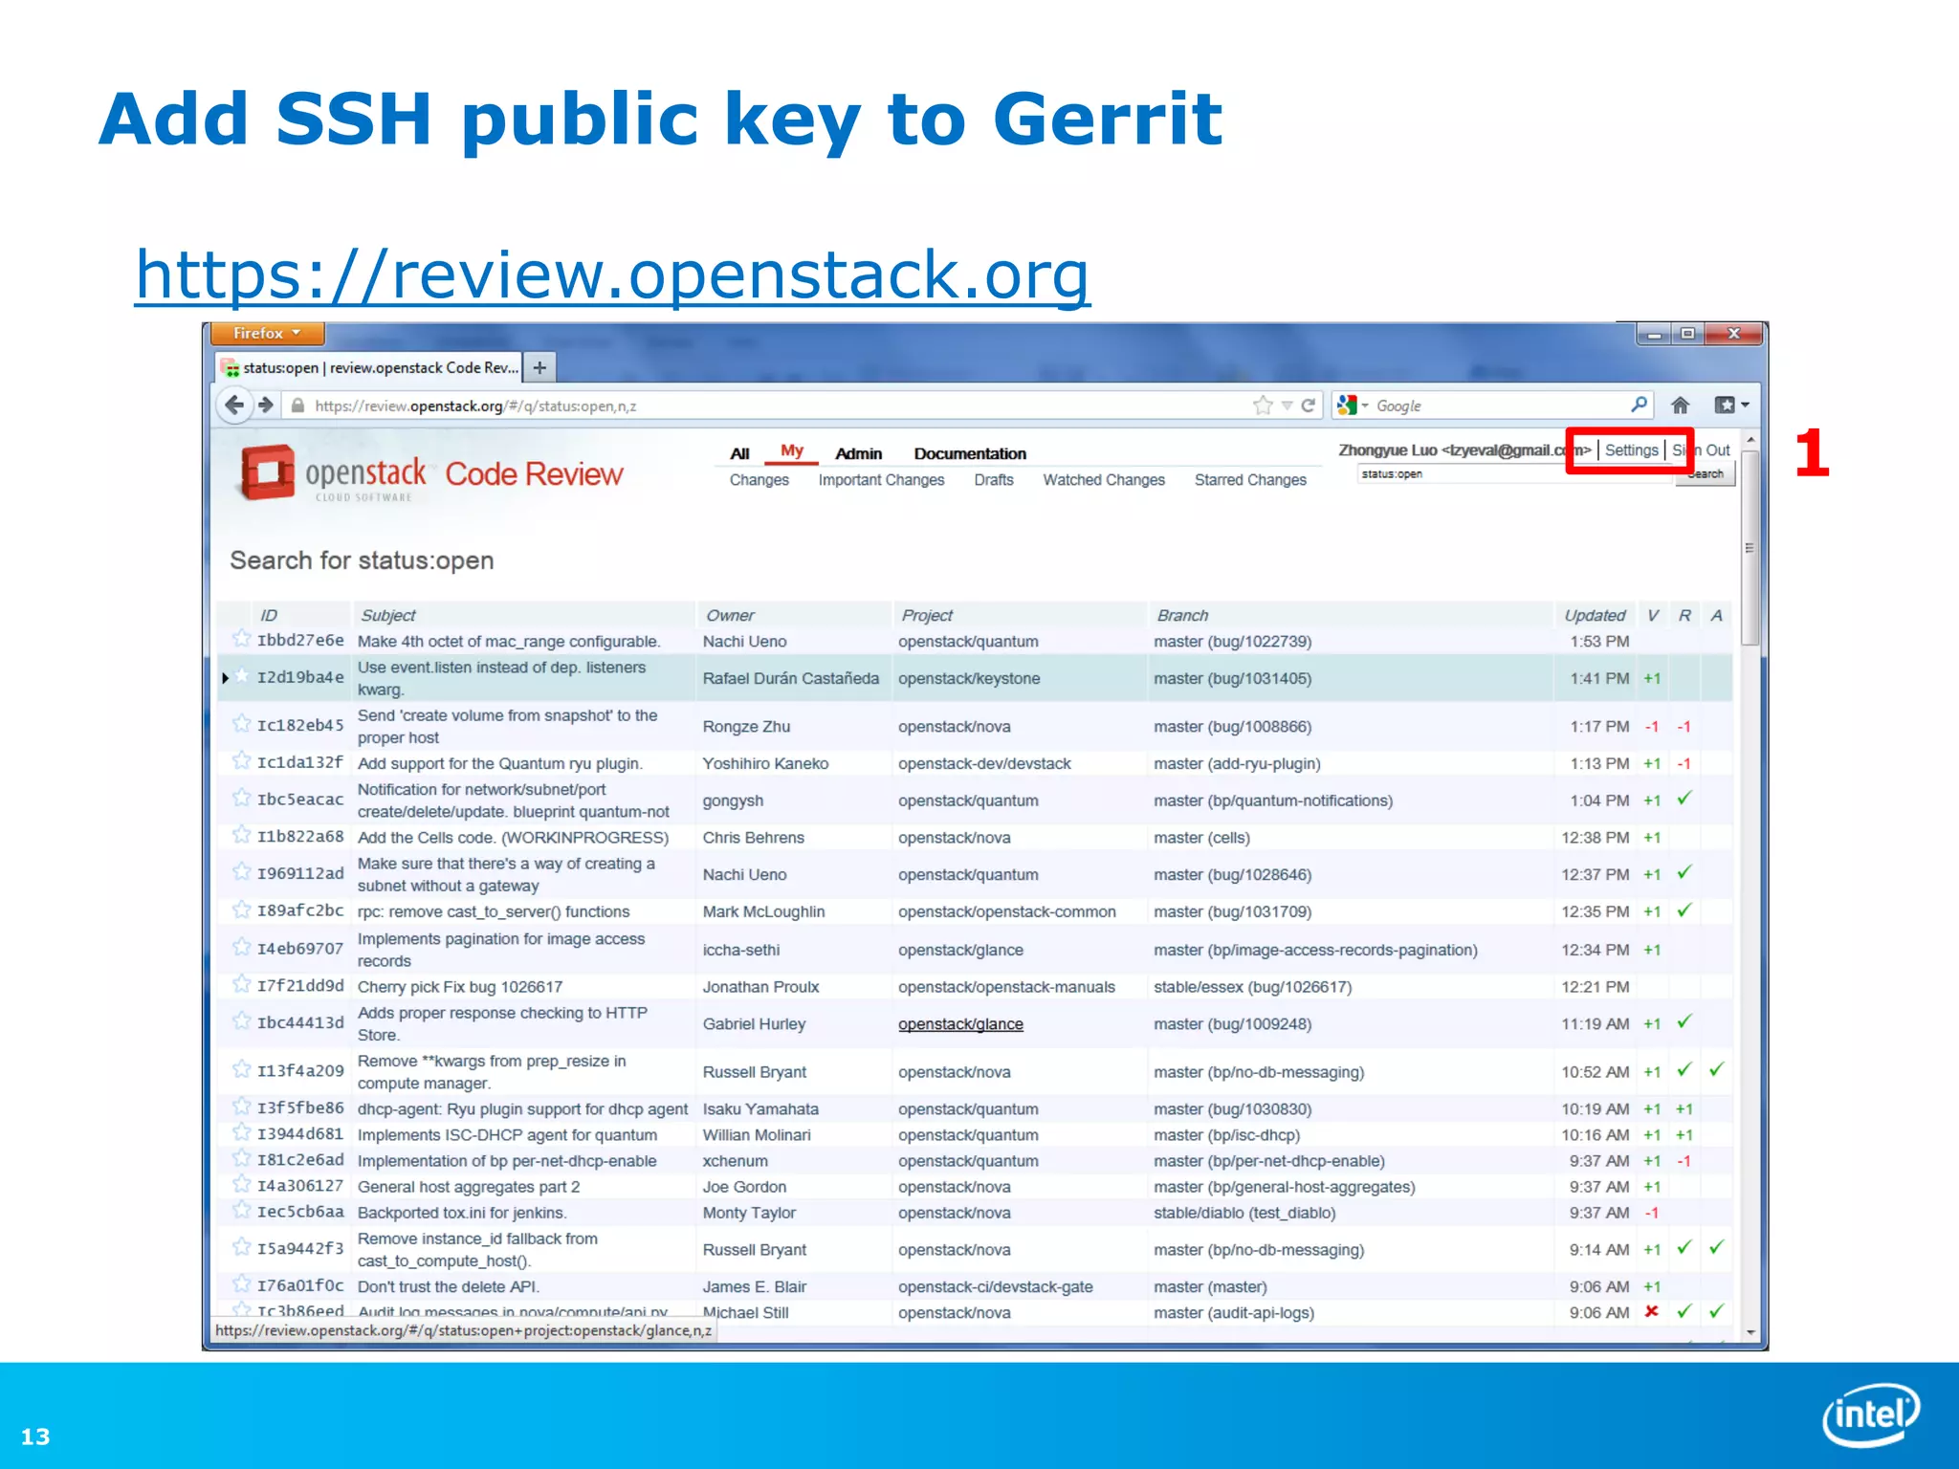Star change I5a9442f3
Viewport: 1959px width, 1469px height.
point(242,1247)
